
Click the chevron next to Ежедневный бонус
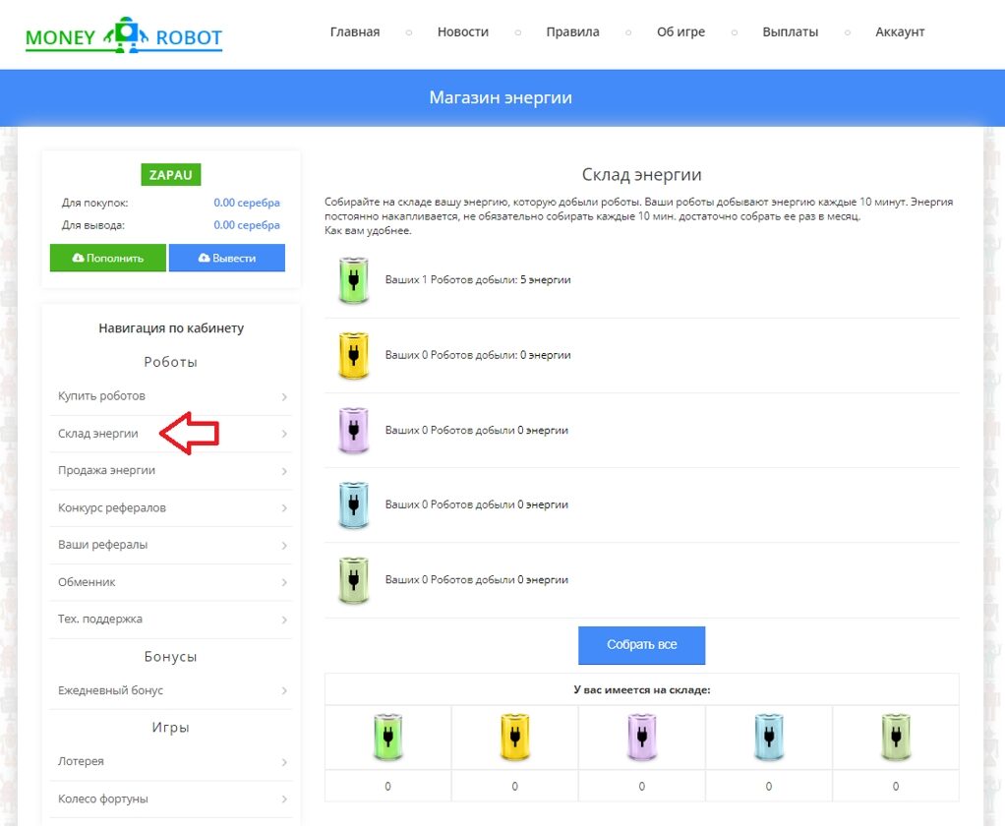(x=284, y=691)
